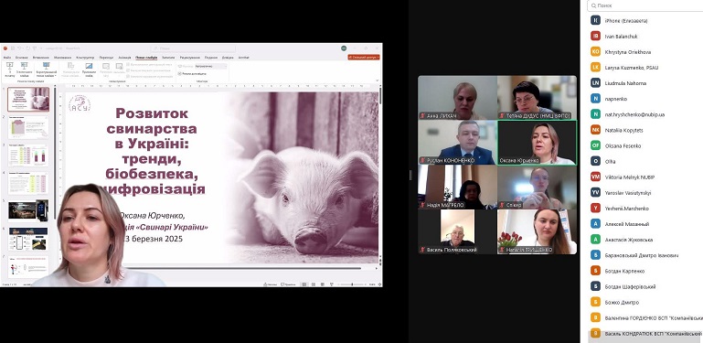Click fit slide to window icon
The image size is (703, 343).
coord(379,284)
